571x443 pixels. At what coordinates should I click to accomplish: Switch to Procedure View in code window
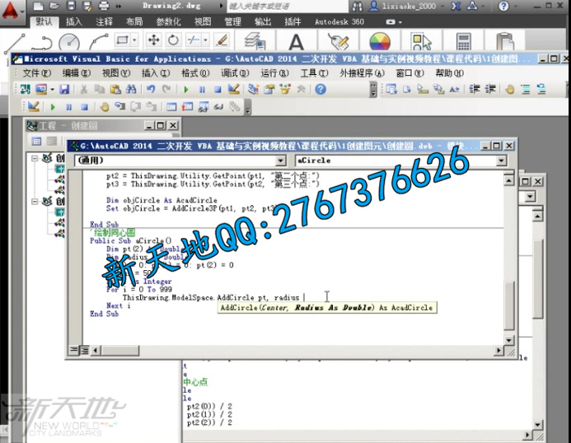(x=73, y=350)
